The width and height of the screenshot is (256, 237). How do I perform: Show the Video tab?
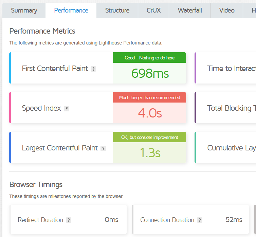click(227, 11)
